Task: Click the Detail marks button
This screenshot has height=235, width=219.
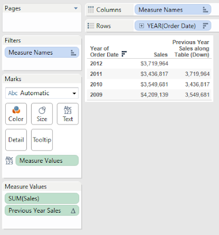Action: [16, 140]
